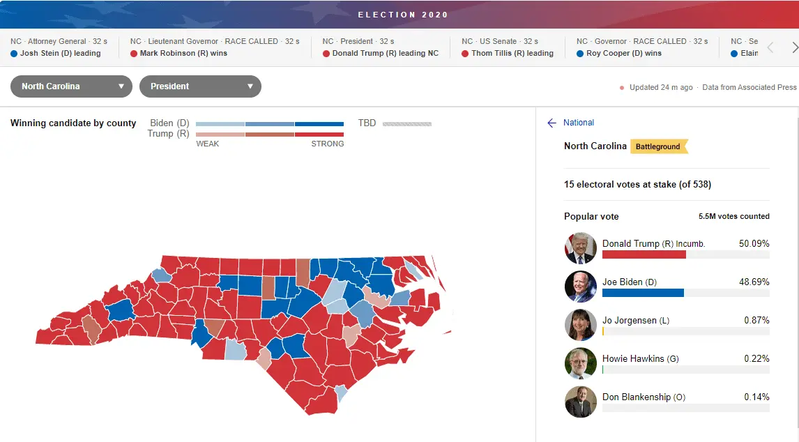The height and width of the screenshot is (442, 799).
Task: Click the strong Trump red legend swatch
Action: coord(319,134)
